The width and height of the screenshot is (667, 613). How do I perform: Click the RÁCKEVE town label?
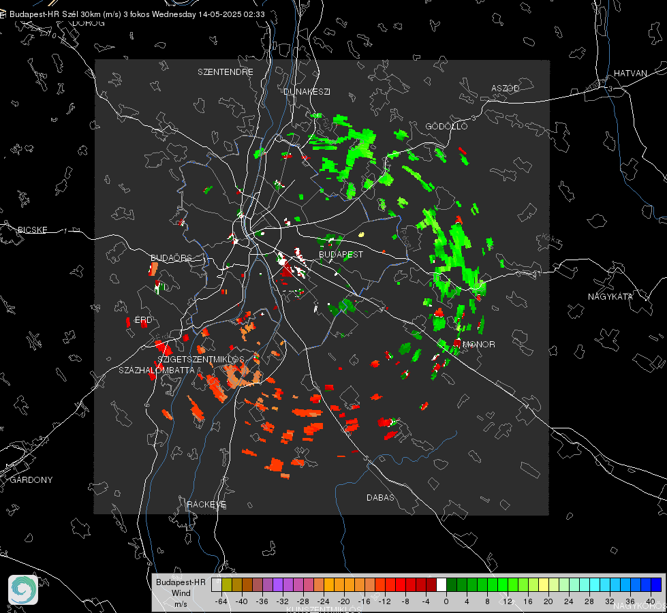[x=206, y=504]
